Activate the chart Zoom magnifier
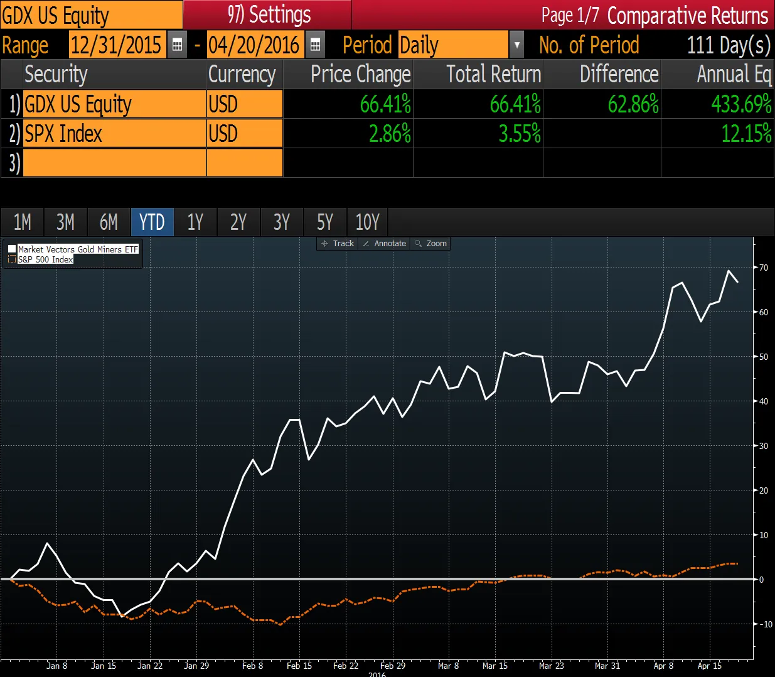The width and height of the screenshot is (775, 677). click(x=430, y=244)
